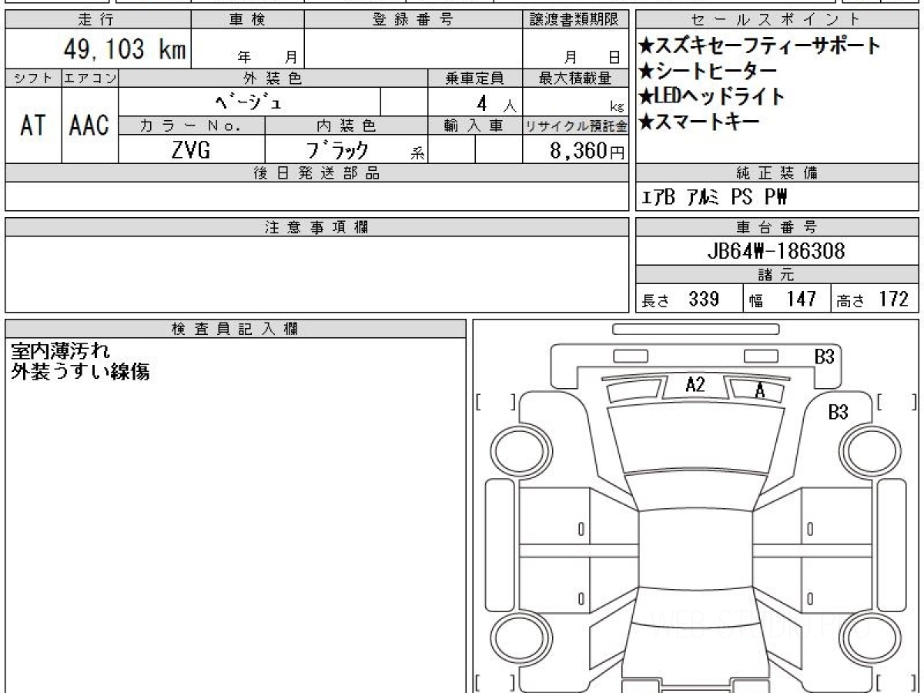Click the 年 月 inspection date field
The height and width of the screenshot is (693, 924).
coord(247,49)
